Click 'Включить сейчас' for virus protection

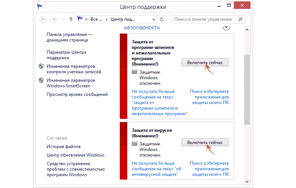[205, 142]
